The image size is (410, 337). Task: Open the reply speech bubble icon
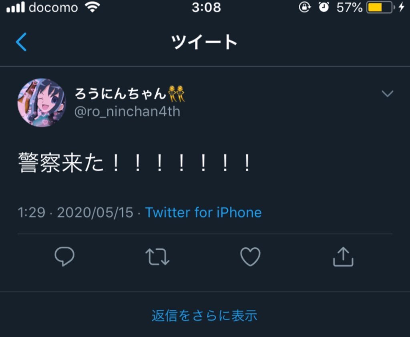click(64, 257)
